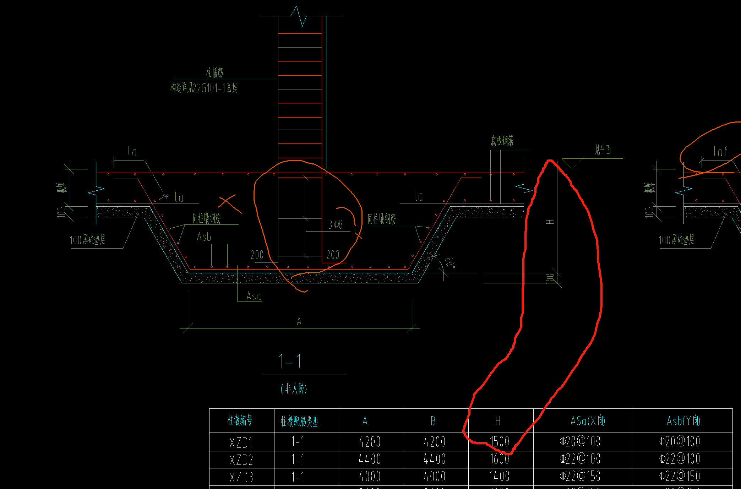
Task: Click the 见平面 elevation label
Action: (603, 150)
